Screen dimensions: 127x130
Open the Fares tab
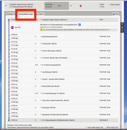coord(41,14)
